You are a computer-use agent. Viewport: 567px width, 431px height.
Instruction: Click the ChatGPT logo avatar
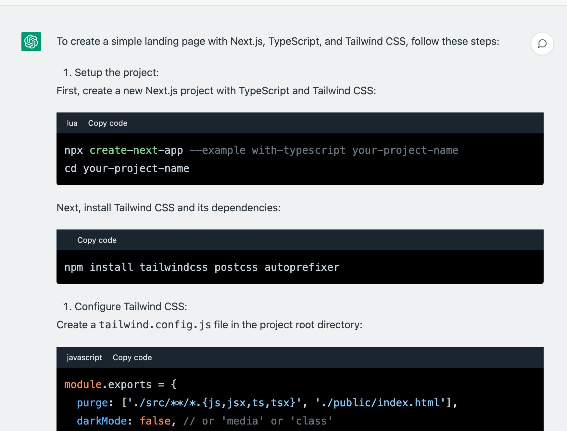[x=31, y=42]
